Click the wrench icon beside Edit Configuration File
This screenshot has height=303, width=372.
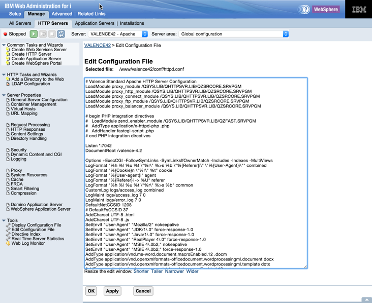pyautogui.click(x=8, y=230)
